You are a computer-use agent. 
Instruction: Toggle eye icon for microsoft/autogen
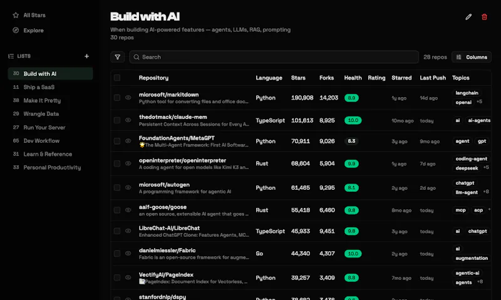(128, 187)
